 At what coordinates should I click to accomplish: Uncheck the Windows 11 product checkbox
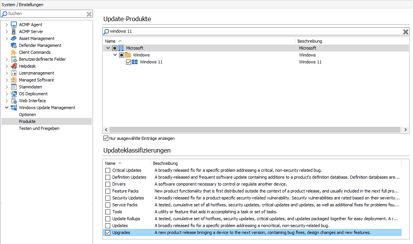tap(129, 62)
